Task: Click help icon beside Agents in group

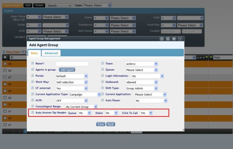Action: (32, 69)
